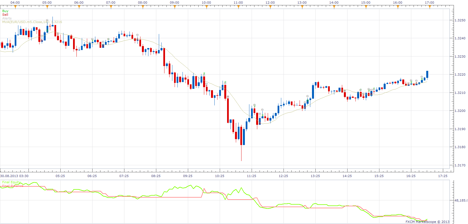
Task: Select the orange marker at 15:00
Action: pyautogui.click(x=366, y=7)
